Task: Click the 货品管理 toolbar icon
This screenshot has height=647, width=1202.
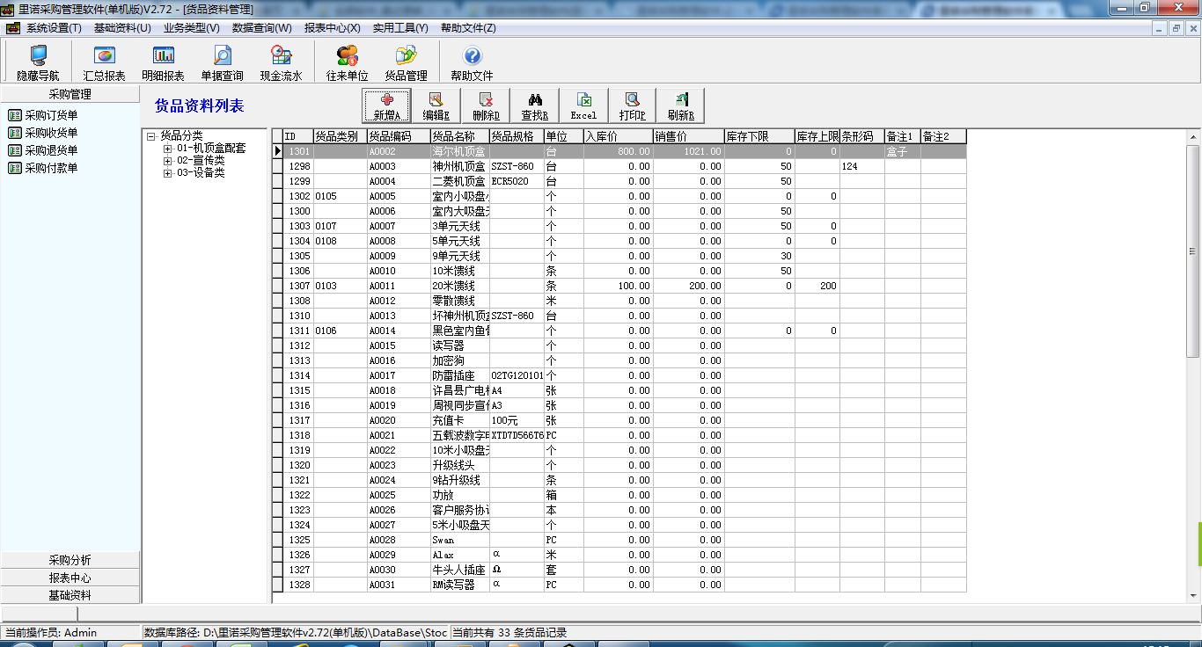Action: (x=406, y=63)
